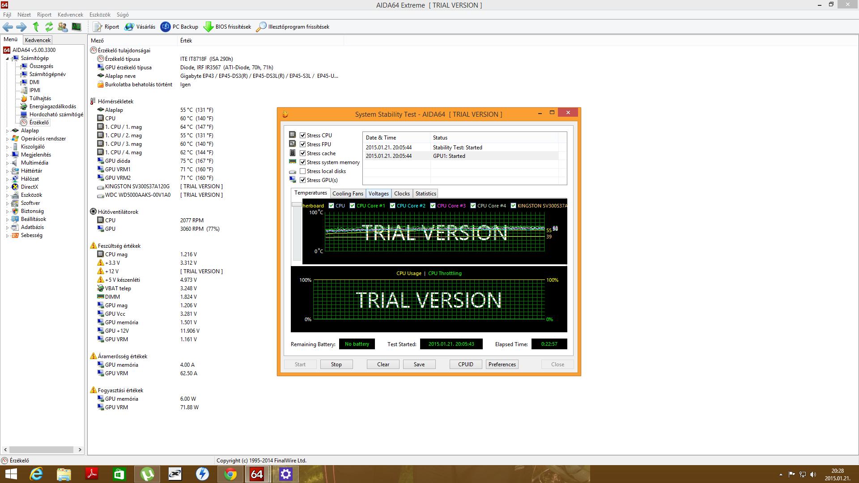The height and width of the screenshot is (483, 859).
Task: Open Illesztőprogram frissítések toolbar item
Action: 293,27
